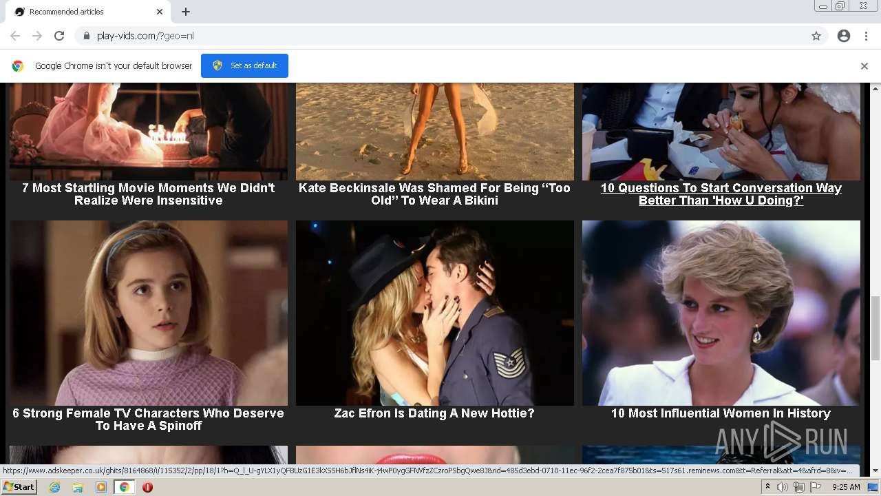
Task: Click the bride eating burger thumbnail
Action: click(721, 132)
